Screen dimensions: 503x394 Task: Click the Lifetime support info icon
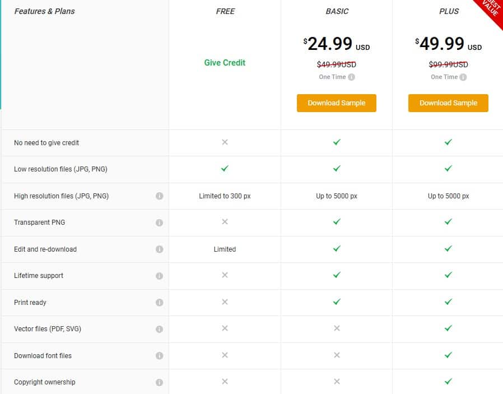(160, 276)
